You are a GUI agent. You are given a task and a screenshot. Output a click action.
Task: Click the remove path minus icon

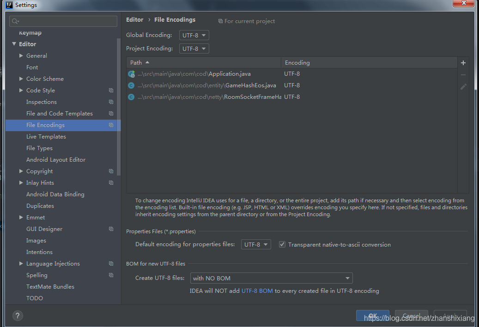tap(463, 75)
